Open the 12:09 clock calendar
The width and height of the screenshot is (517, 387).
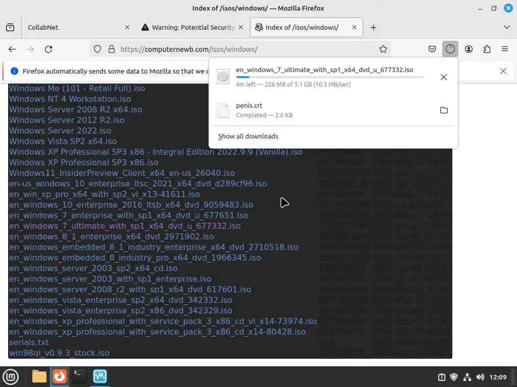pyautogui.click(x=497, y=377)
